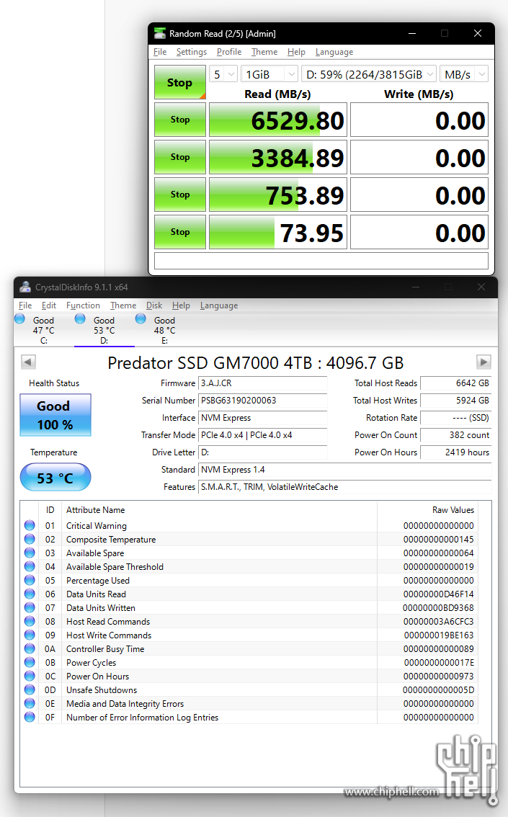Open test count dropdown showing 5
Screen dimensions: 508x817
223,74
